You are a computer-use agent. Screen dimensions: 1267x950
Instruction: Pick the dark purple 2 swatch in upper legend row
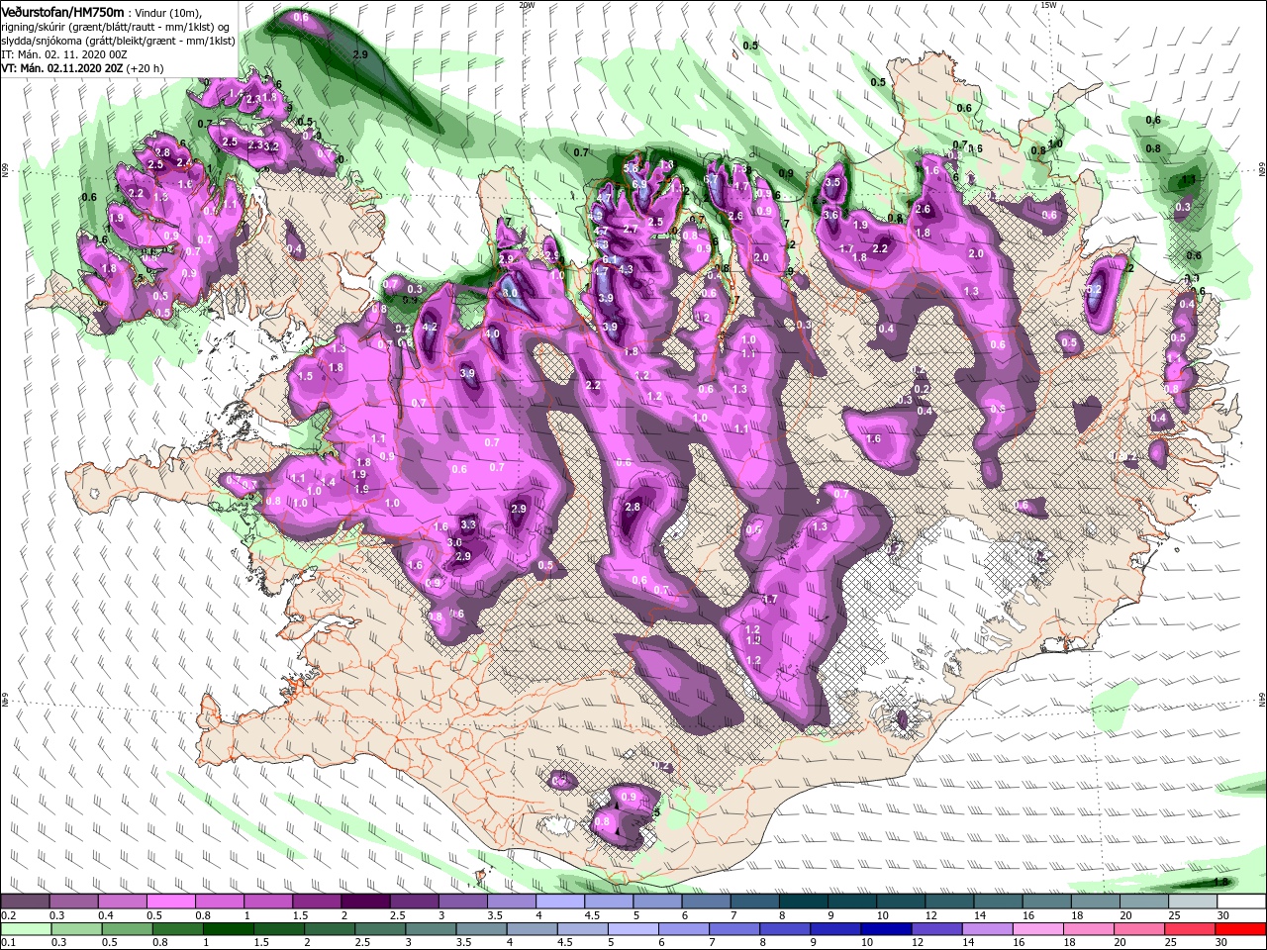pyautogui.click(x=365, y=902)
